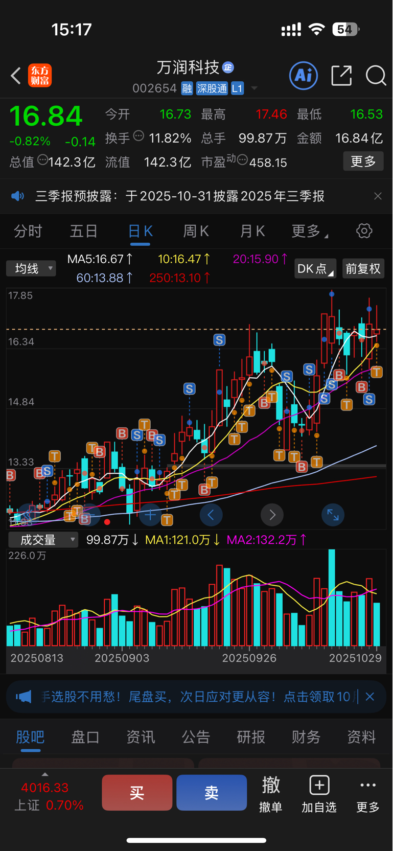Toggle 前复权 adjustment mode

point(363,268)
